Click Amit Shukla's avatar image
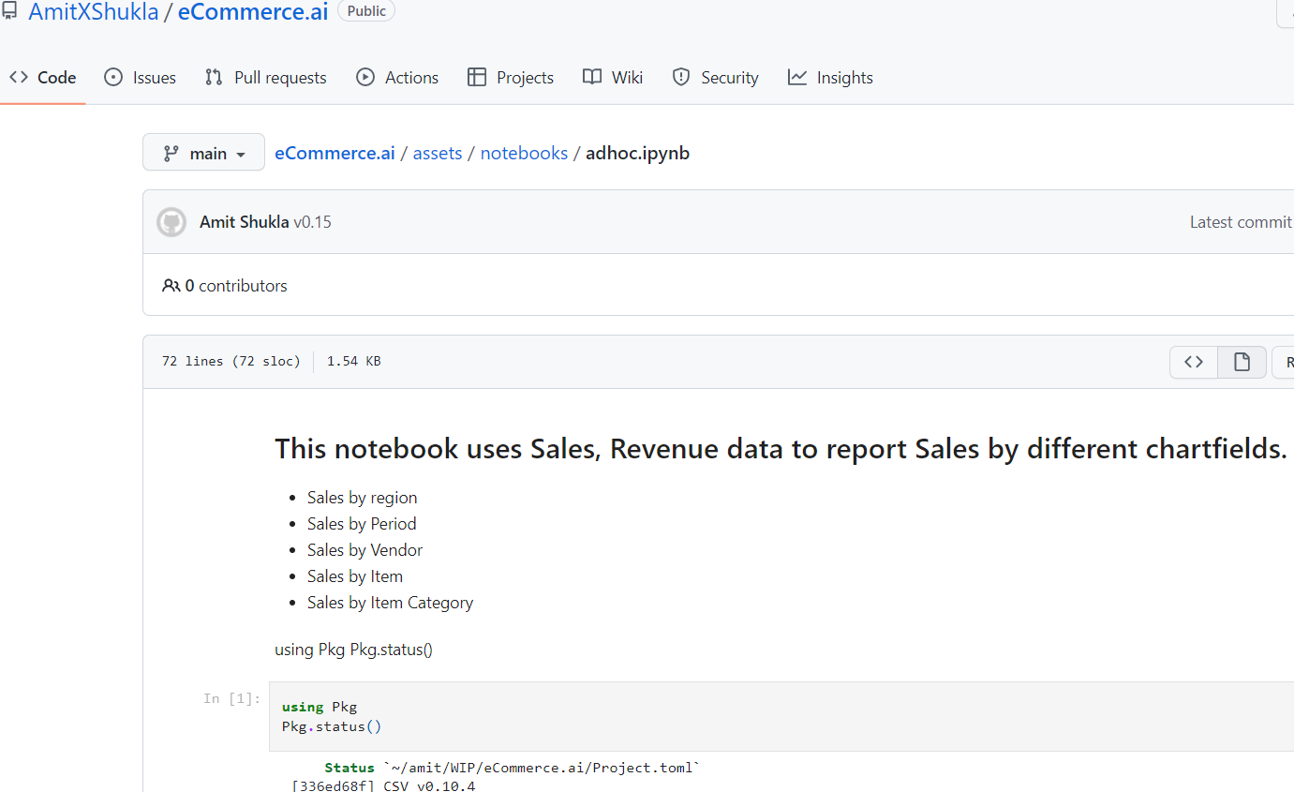The width and height of the screenshot is (1294, 792). (171, 222)
